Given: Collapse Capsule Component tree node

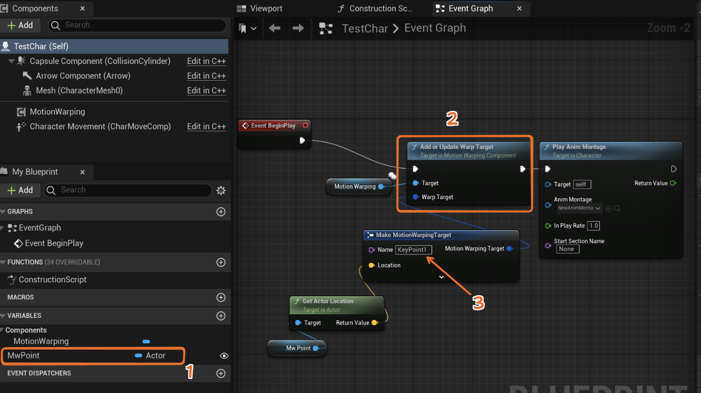Looking at the screenshot, I should click(11, 61).
